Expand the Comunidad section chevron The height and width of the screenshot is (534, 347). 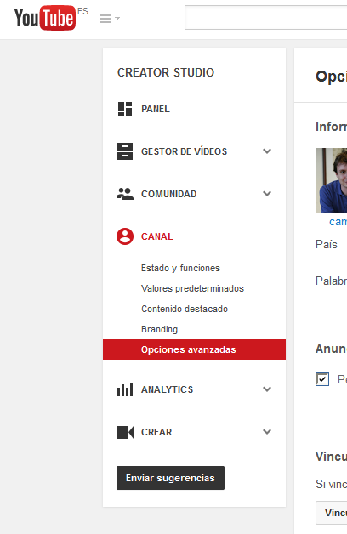click(x=267, y=193)
